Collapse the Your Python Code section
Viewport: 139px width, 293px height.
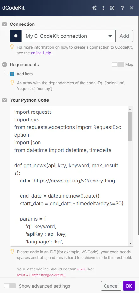[4, 100]
